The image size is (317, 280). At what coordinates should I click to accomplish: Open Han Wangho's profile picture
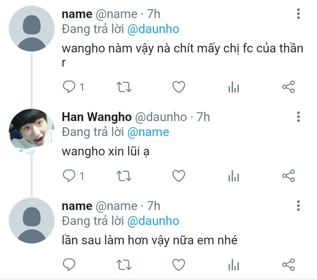point(32,132)
